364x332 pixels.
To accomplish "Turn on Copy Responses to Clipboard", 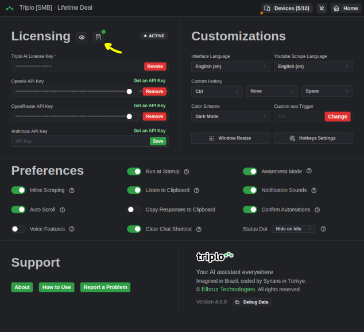I will 134,210.
